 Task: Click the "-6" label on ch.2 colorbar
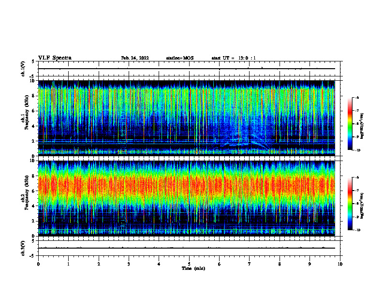click(357, 178)
